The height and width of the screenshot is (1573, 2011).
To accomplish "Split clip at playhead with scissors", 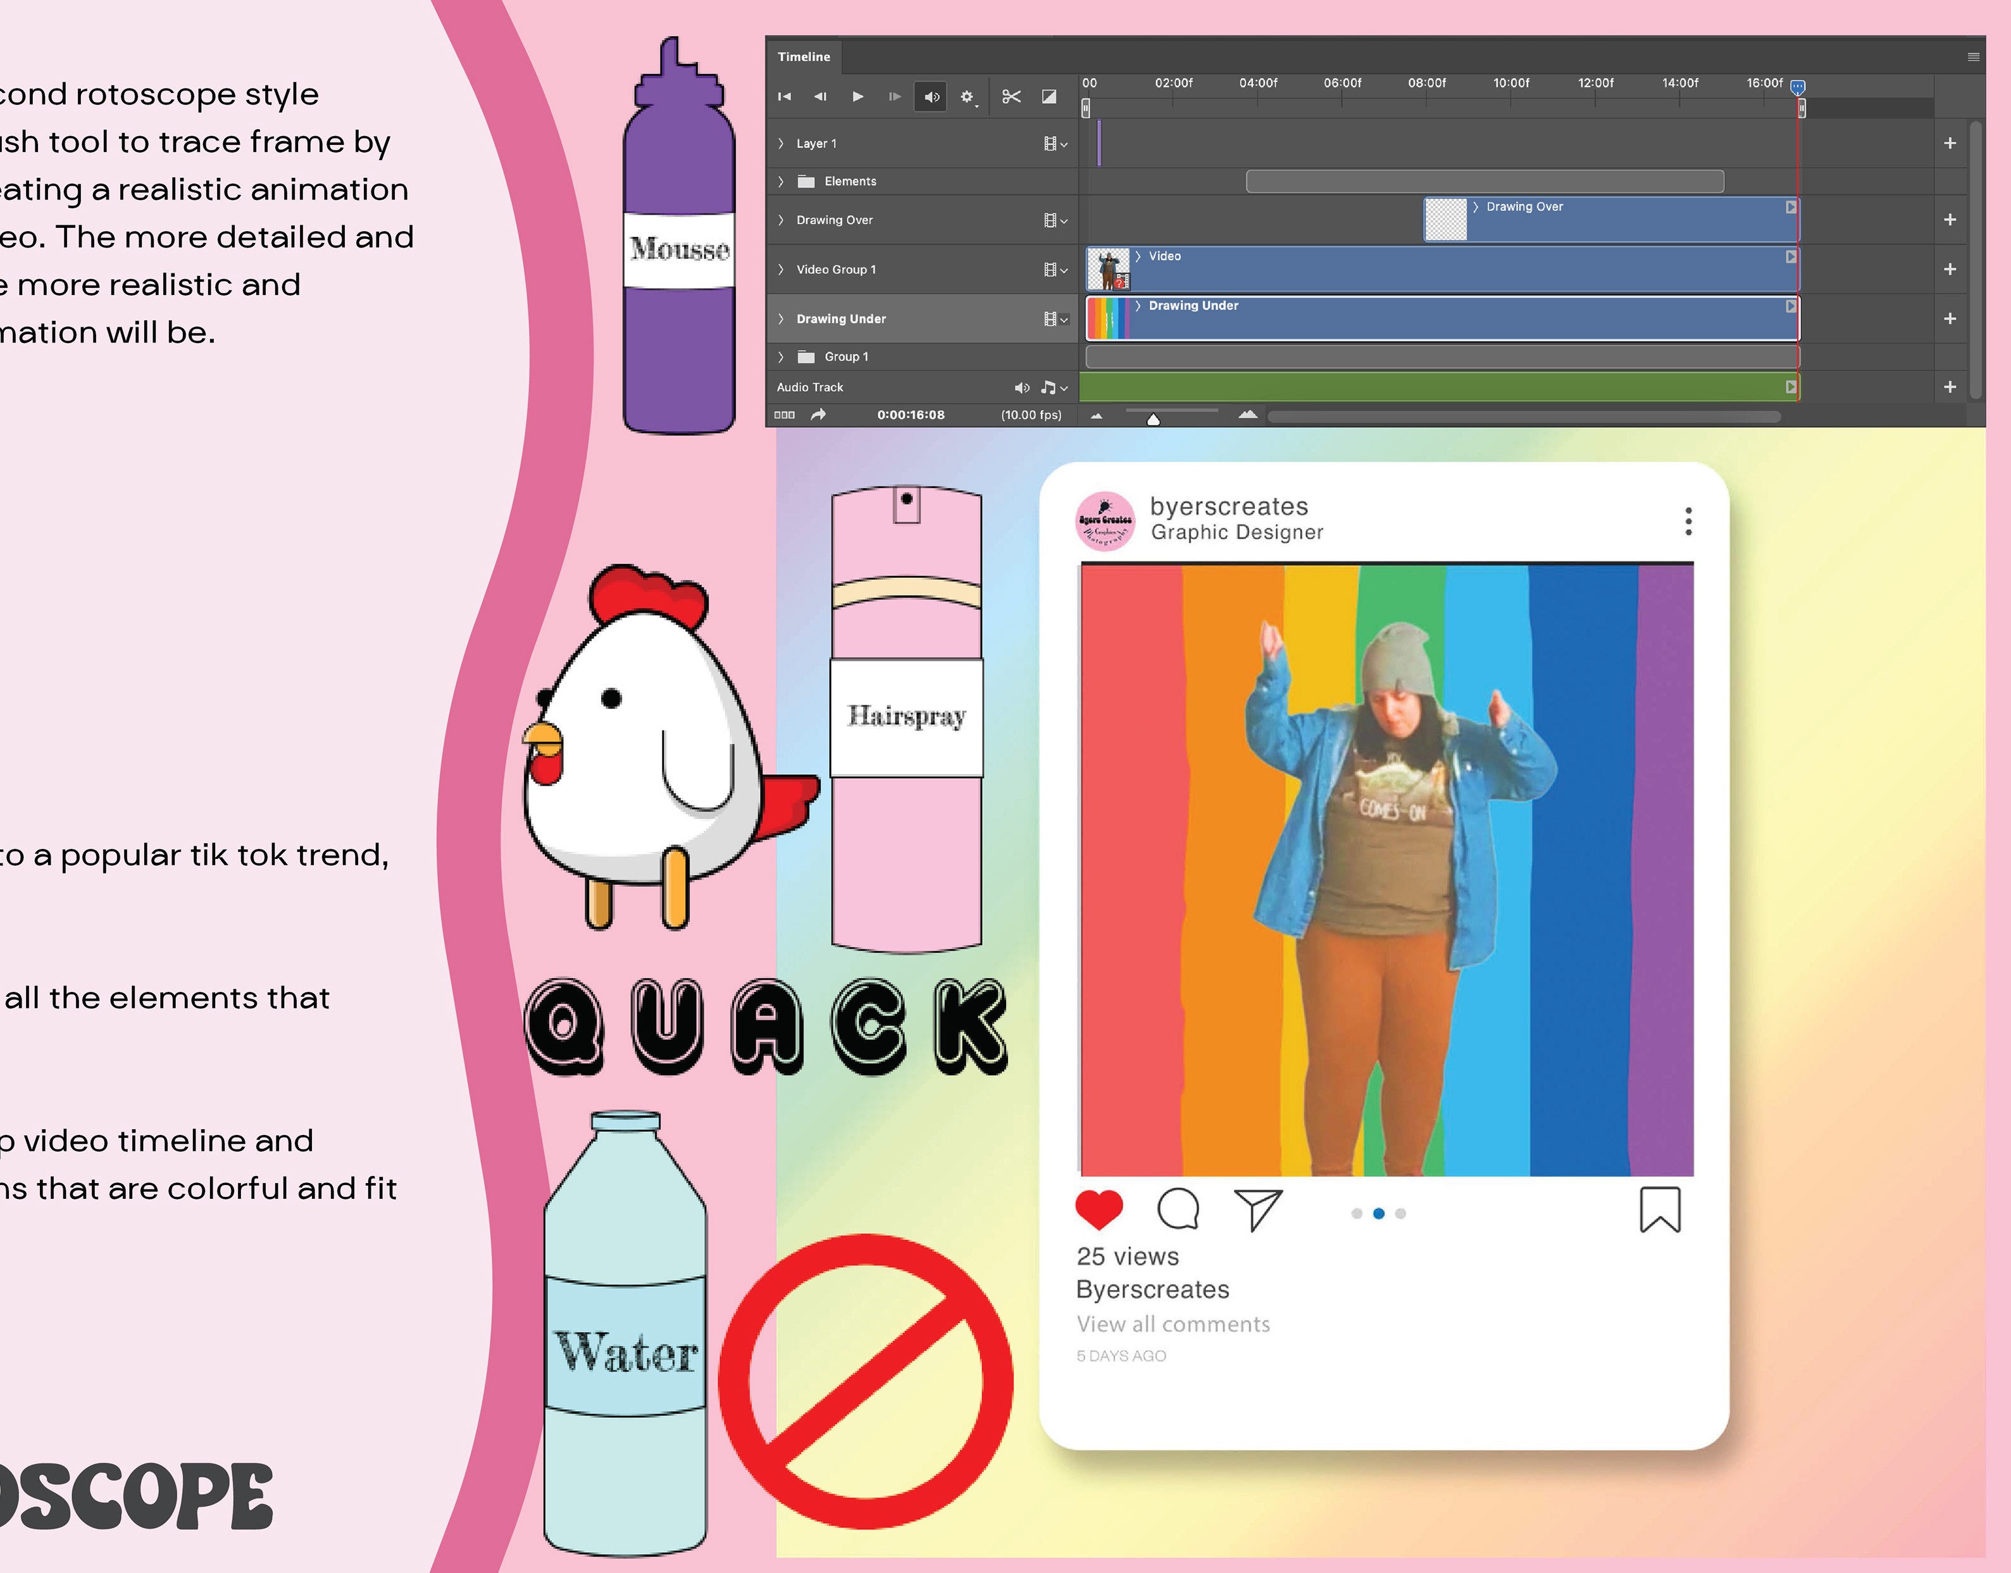I will click(1011, 97).
